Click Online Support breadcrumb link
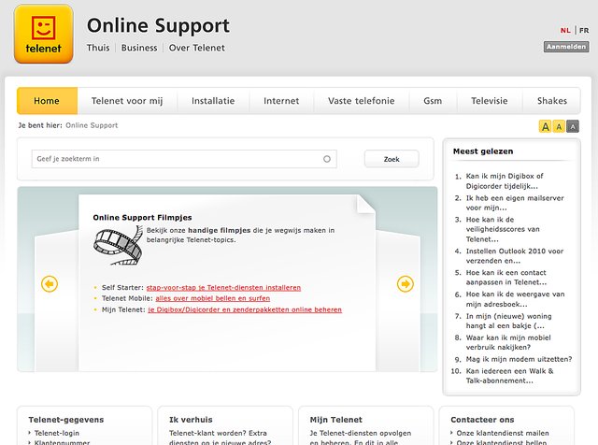Image resolution: width=598 pixels, height=445 pixels. tap(92, 125)
